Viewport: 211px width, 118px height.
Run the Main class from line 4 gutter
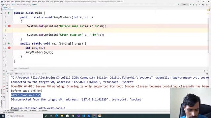tap(9, 13)
